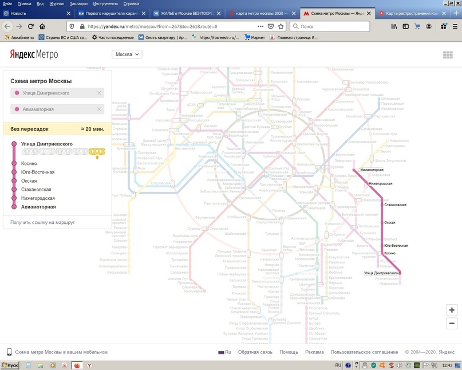The height and width of the screenshot is (370, 462).
Task: Click the RU language indicator in tray
Action: tap(338, 365)
